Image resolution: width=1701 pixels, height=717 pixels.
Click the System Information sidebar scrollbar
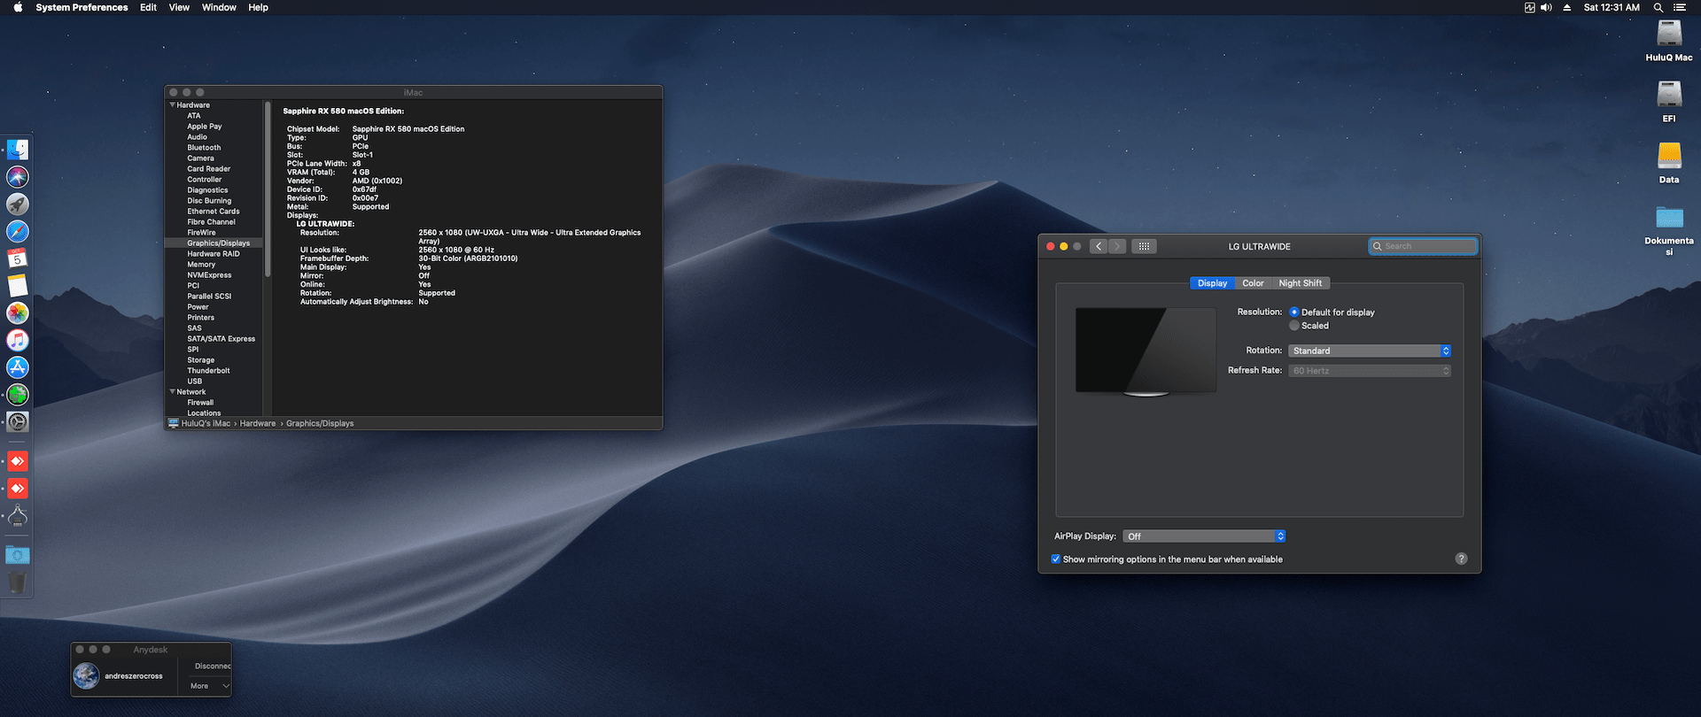267,190
